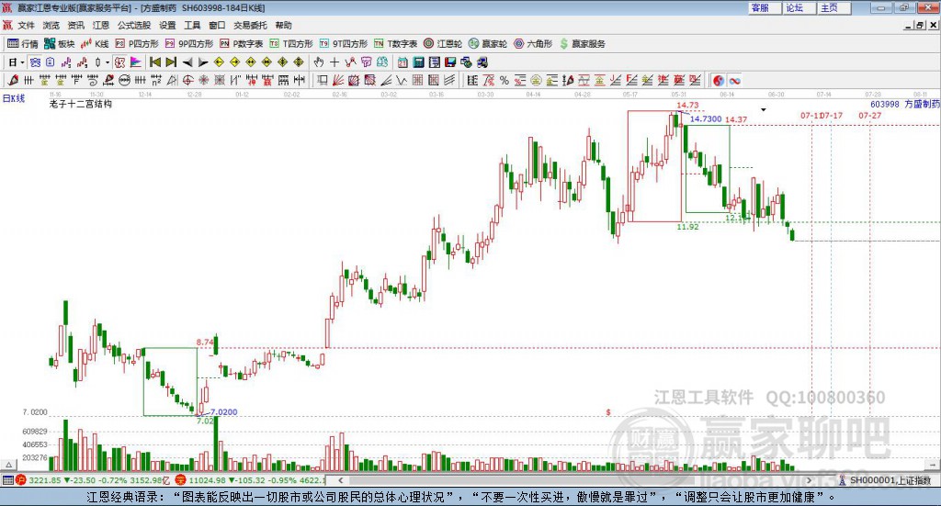This screenshot has width=941, height=506.
Task: Open the P数字表 tool
Action: click(x=242, y=44)
